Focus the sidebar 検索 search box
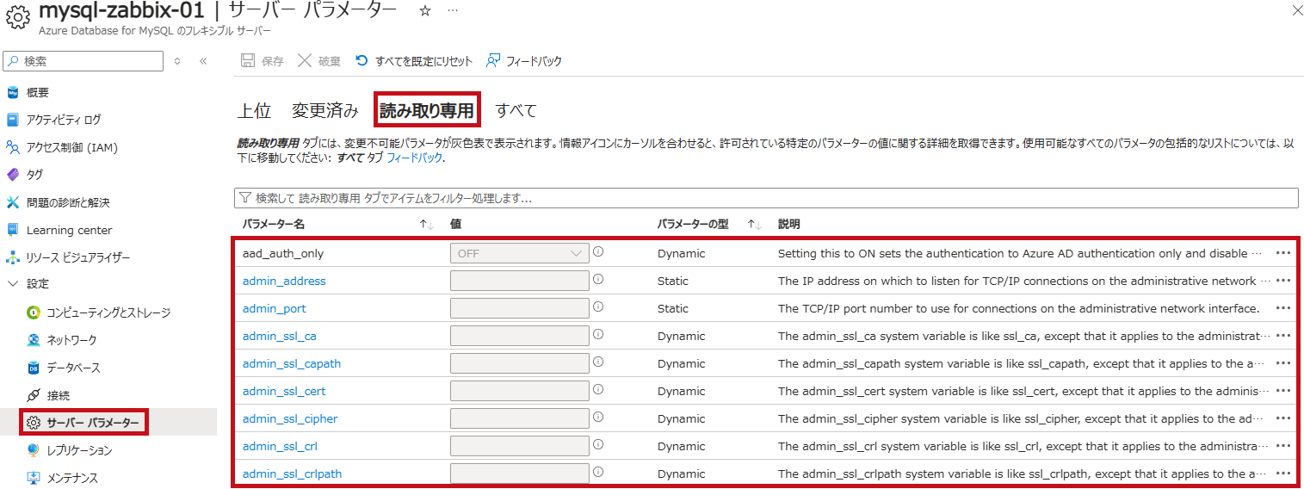 [x=83, y=61]
